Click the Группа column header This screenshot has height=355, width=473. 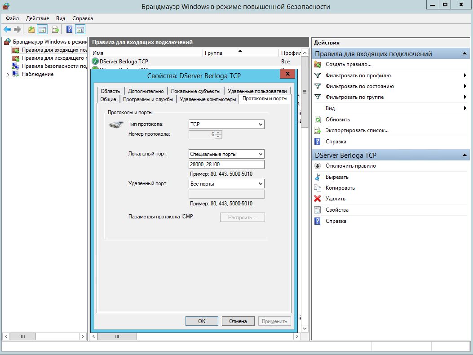pos(240,53)
